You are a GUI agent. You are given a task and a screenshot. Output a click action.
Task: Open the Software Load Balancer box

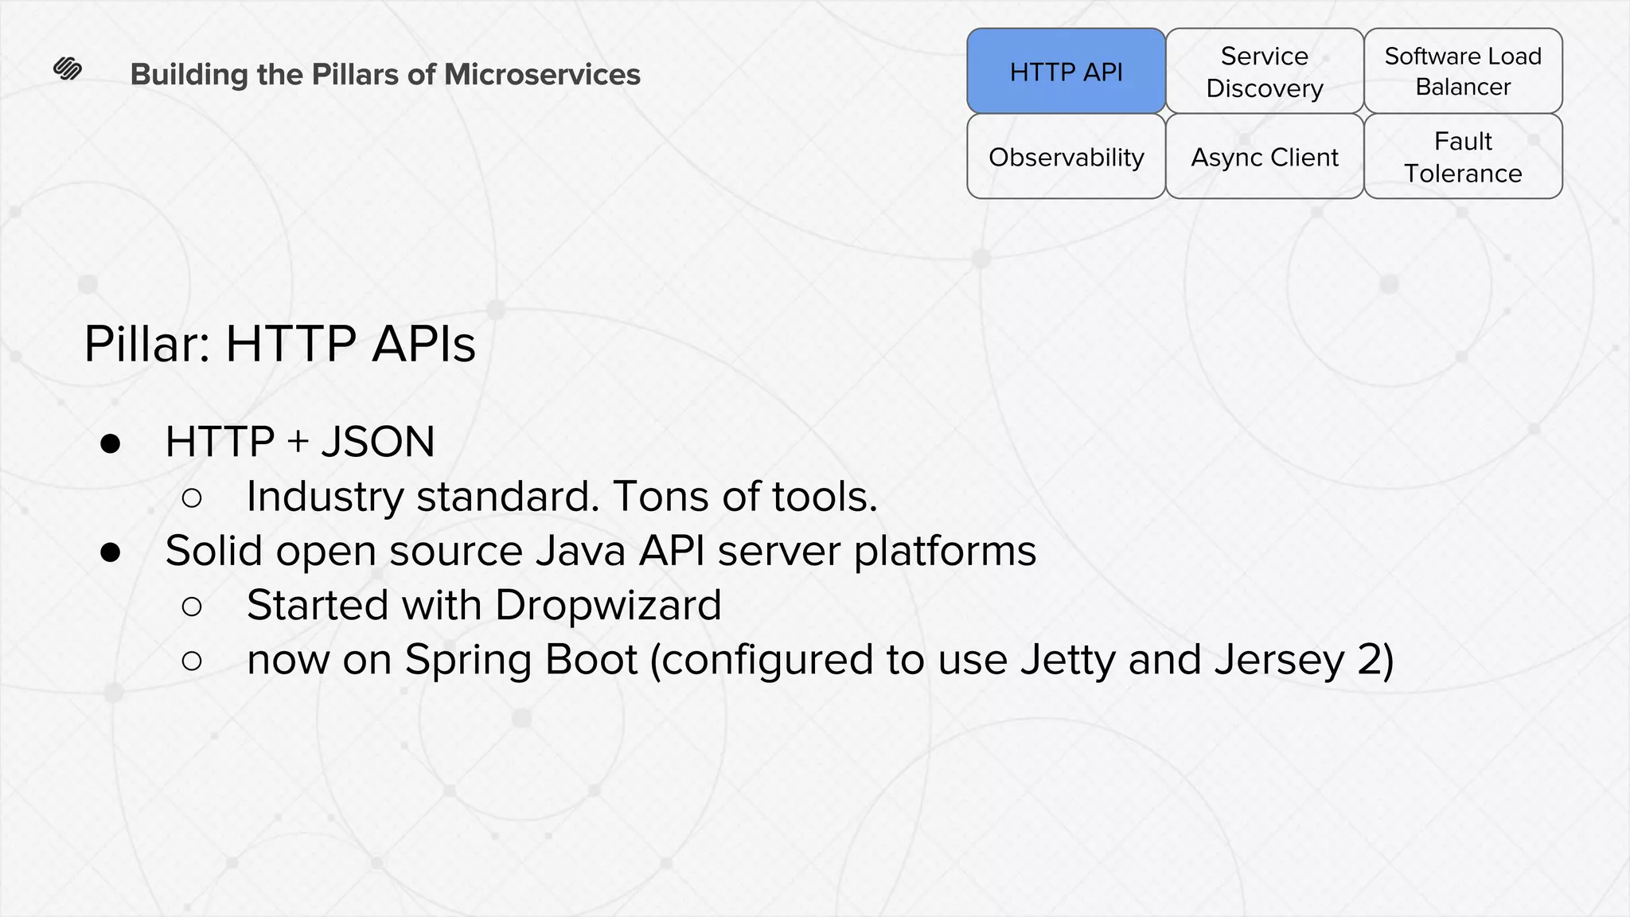(x=1463, y=72)
